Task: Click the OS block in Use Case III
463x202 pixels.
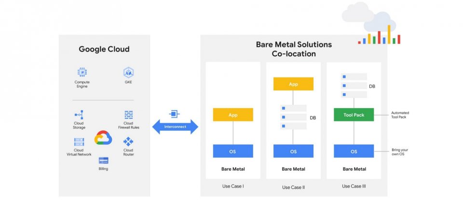Action: tap(354, 151)
